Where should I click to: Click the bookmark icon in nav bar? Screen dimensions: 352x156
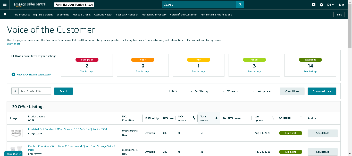(x=5, y=14)
